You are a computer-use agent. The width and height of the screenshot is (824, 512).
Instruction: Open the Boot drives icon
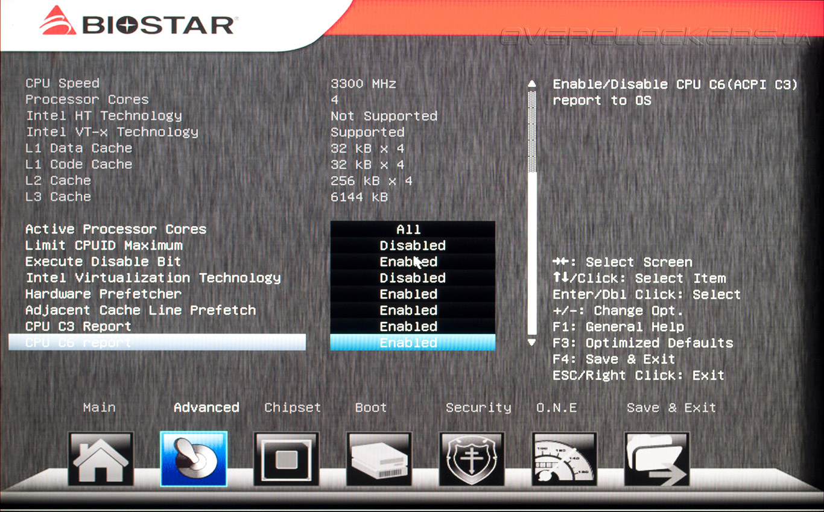tap(379, 459)
